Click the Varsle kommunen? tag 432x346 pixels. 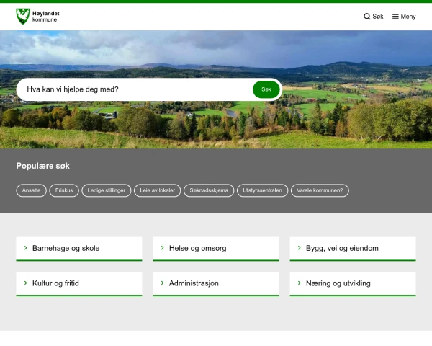(x=320, y=190)
